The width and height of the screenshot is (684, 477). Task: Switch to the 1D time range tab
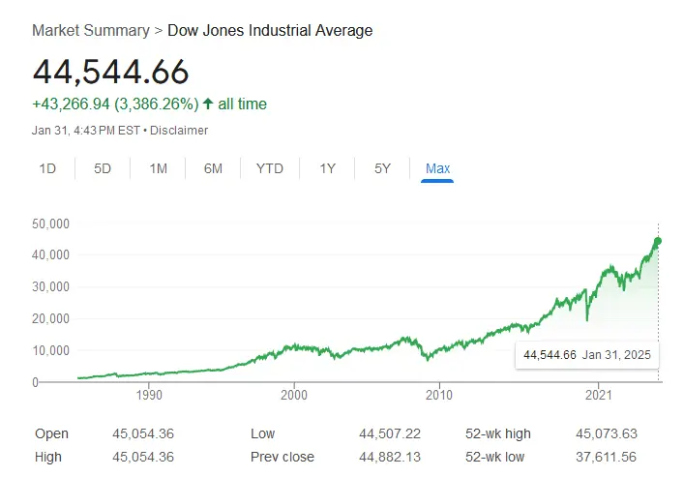coord(47,168)
